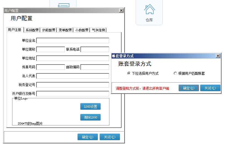
Task: Click 关闭 at bottom of 用户配置 window
Action: coord(110,137)
